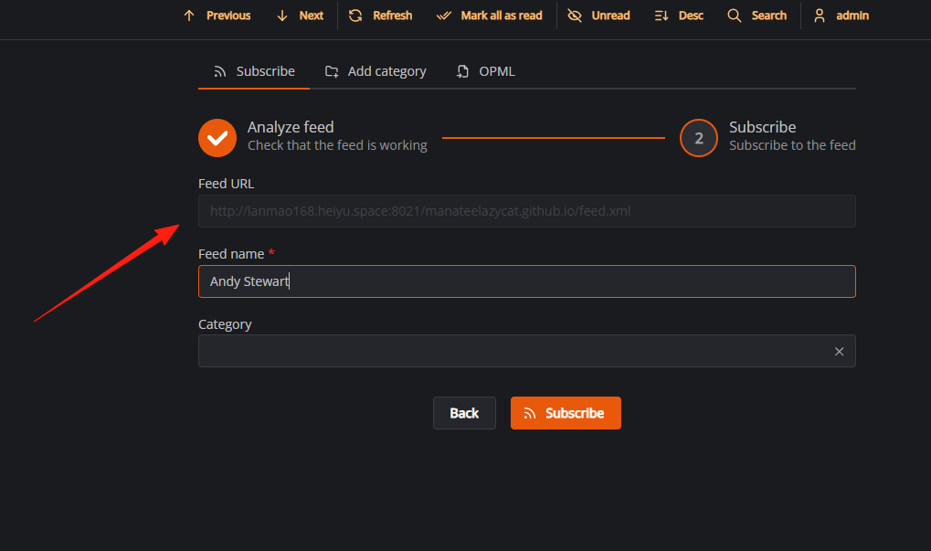Click the orange Subscribe button
Screen dimensions: 931x551
coord(566,413)
